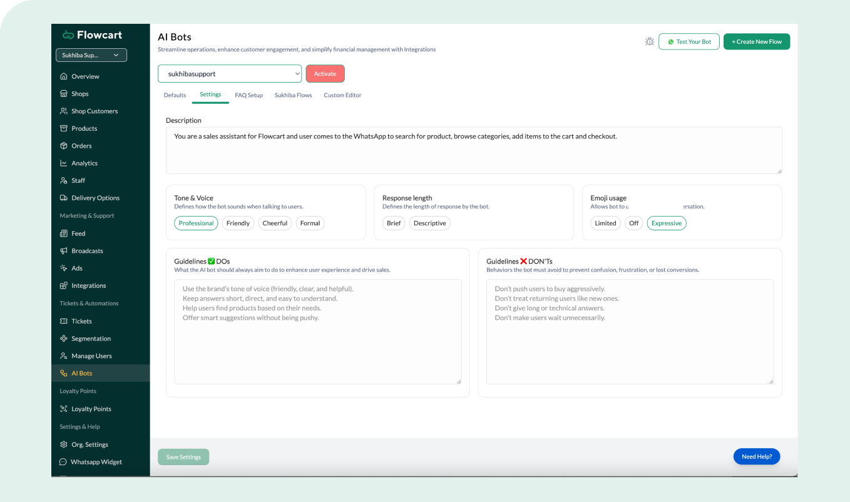Click the Shop Customers people icon
The height and width of the screenshot is (502, 850).
coord(63,111)
